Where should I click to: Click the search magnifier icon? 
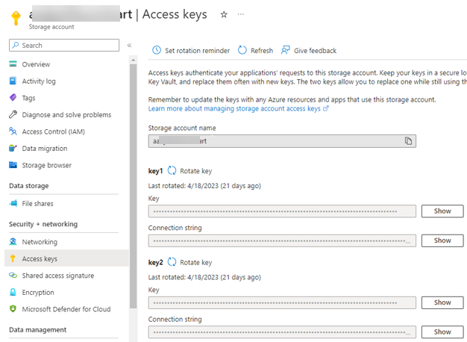point(16,45)
